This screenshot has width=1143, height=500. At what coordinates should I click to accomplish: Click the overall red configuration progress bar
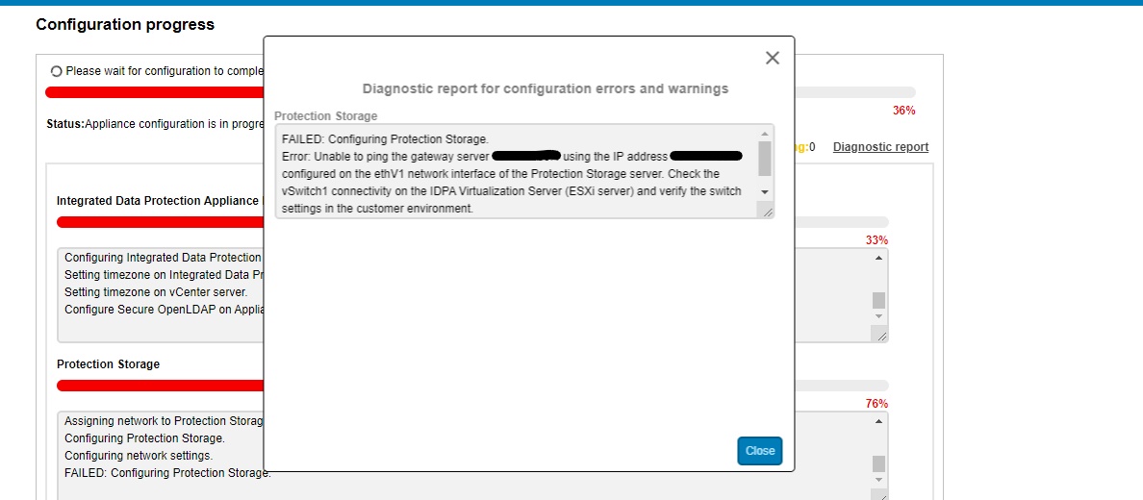[x=154, y=92]
